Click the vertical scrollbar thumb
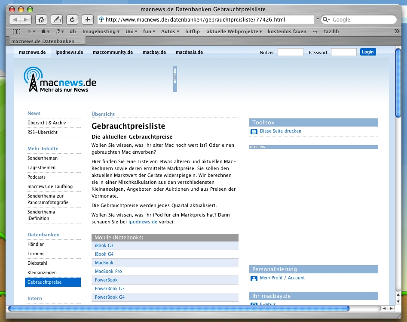 [x=398, y=83]
